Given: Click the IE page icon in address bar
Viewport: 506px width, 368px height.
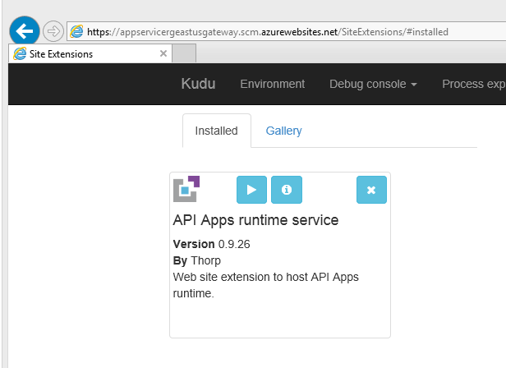Looking at the screenshot, I should [77, 31].
